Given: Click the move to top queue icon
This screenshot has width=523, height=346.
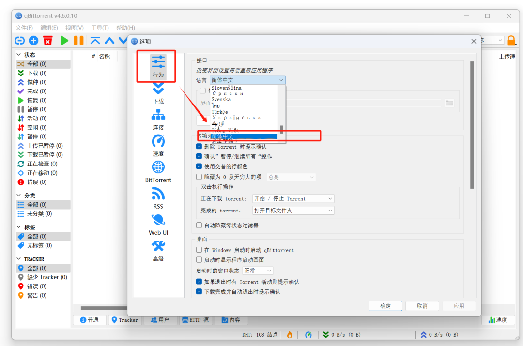Looking at the screenshot, I should [x=95, y=41].
